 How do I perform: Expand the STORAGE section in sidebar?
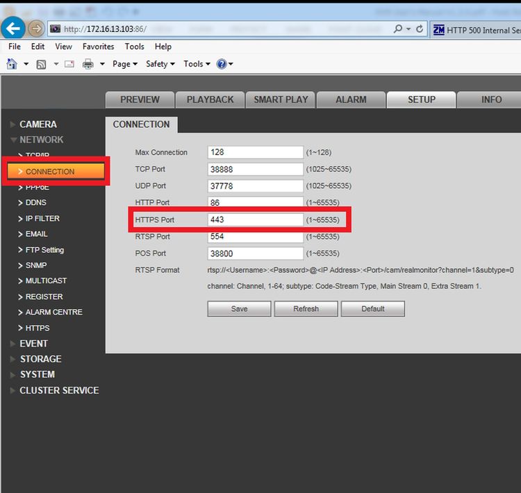(40, 359)
